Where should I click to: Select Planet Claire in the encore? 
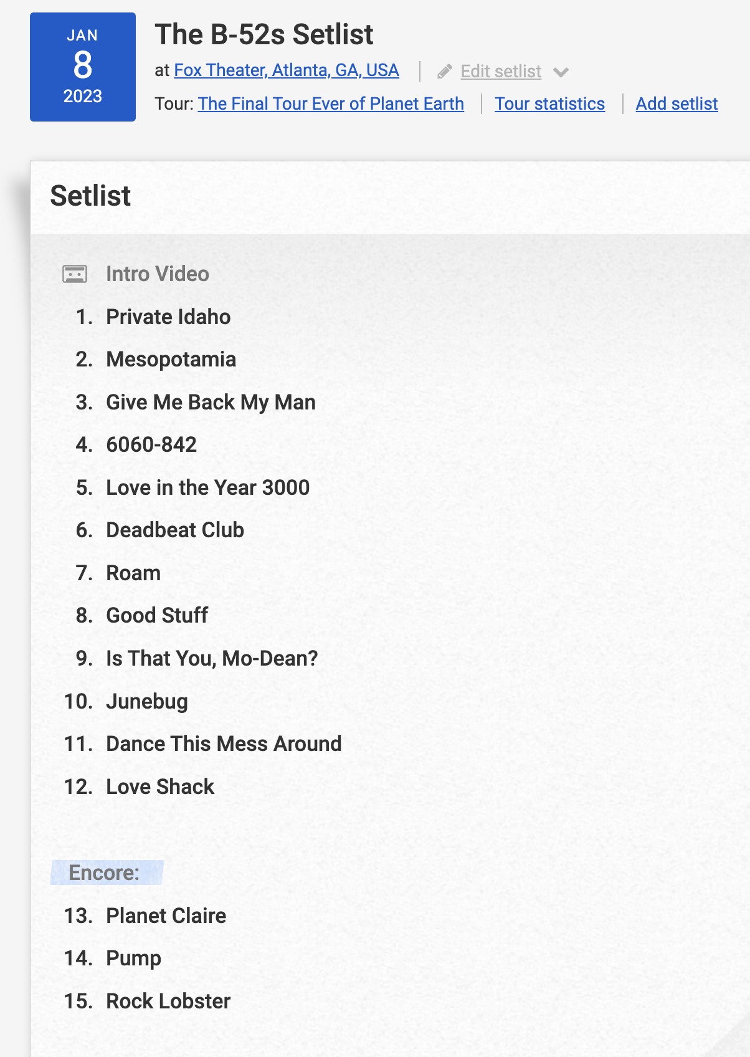tap(166, 916)
